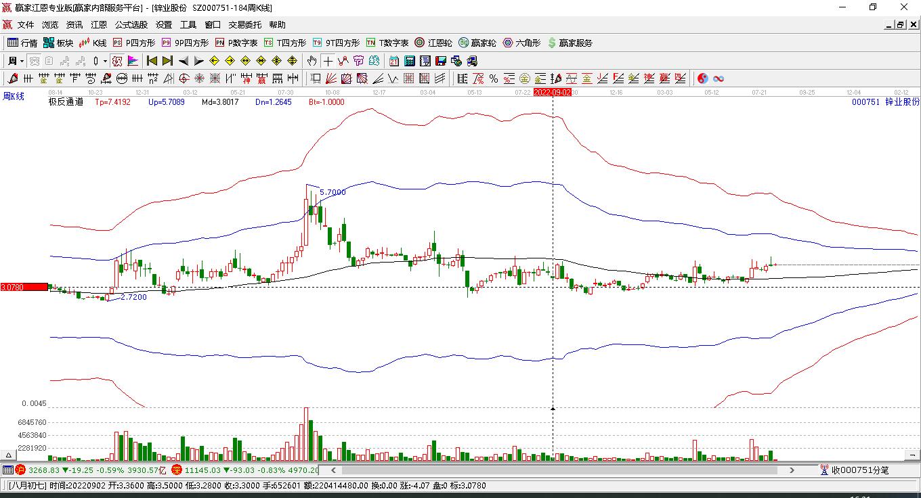Select the red zigzag wave tool
The width and height of the screenshot is (921, 498).
(x=343, y=61)
